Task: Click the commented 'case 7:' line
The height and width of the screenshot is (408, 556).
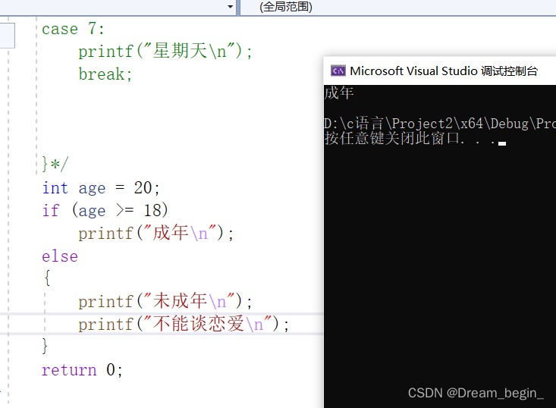Action: click(74, 29)
